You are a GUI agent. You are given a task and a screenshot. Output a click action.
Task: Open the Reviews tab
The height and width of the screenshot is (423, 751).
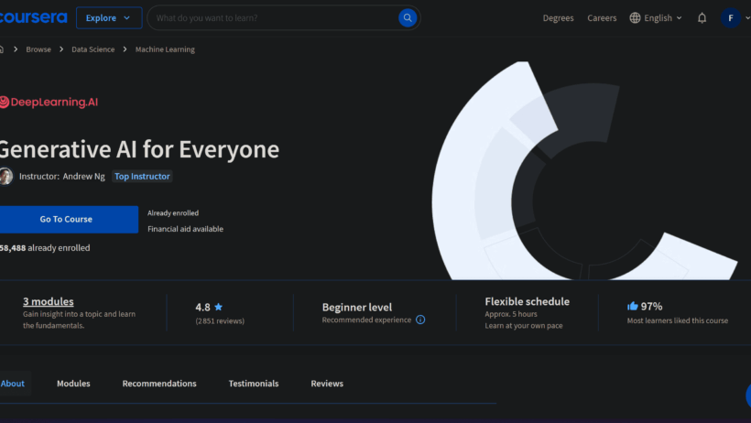click(x=327, y=384)
